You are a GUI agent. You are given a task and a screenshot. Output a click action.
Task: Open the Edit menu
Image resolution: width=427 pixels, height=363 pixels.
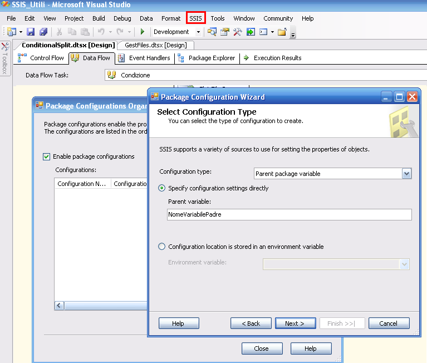coord(30,18)
